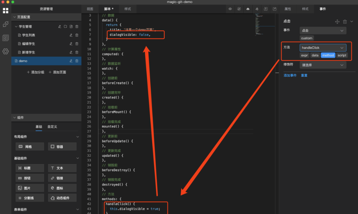Switch to the editor 样式 tab
This screenshot has width=358, height=214.
click(128, 9)
